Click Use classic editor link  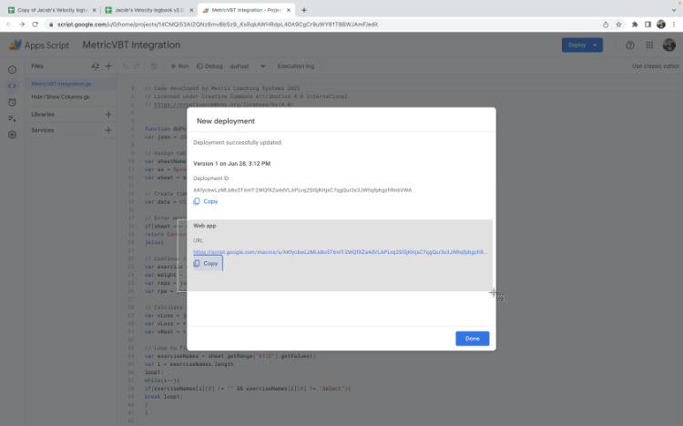pyautogui.click(x=656, y=66)
